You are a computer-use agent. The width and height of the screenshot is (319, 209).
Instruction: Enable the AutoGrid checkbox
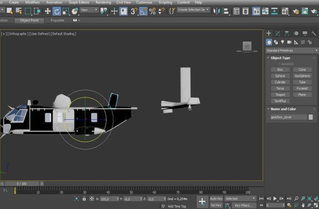point(280,64)
